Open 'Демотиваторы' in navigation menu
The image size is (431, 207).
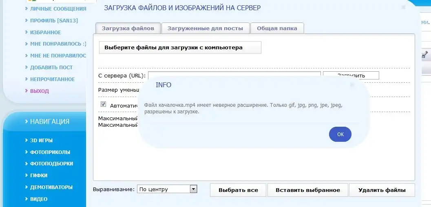tap(51, 187)
